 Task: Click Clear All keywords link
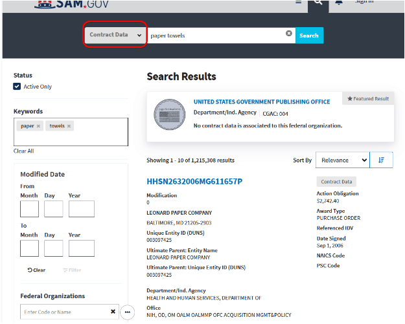(x=23, y=151)
